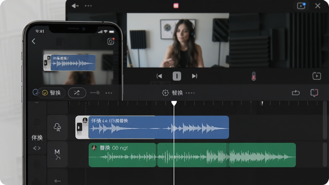
Task: Adjust the small slider on phone toolbar
Action: point(95,93)
